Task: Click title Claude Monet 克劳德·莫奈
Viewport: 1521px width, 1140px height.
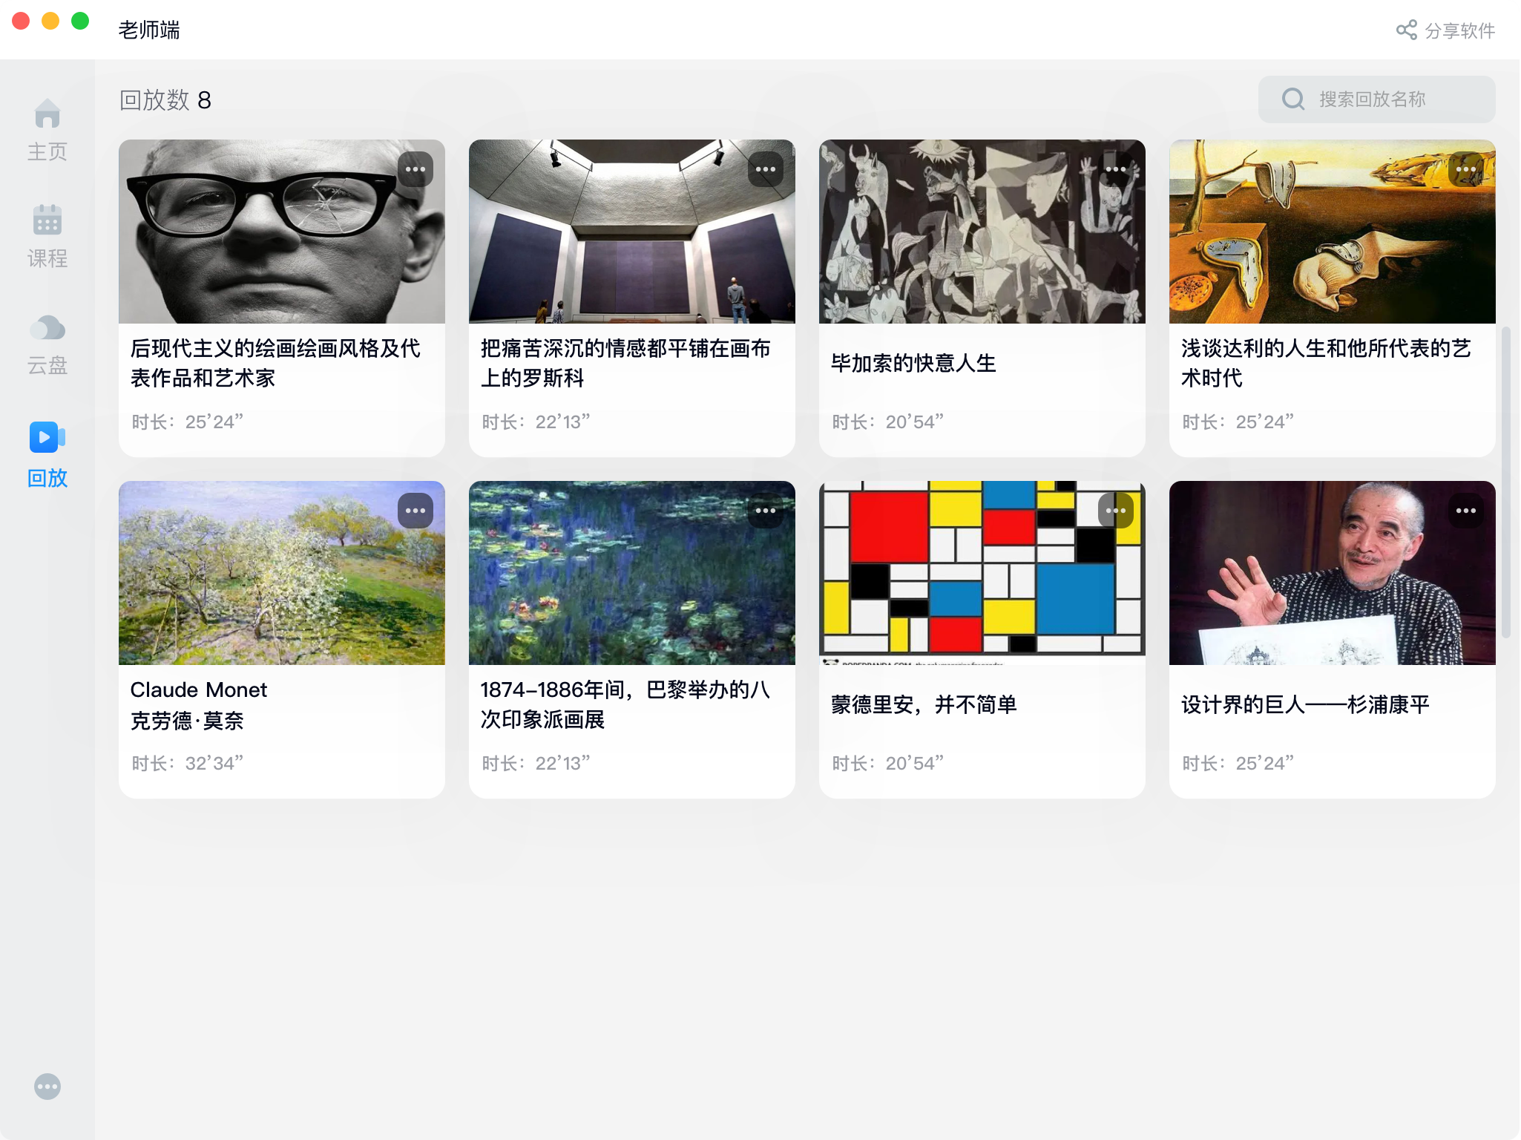Action: (x=199, y=705)
